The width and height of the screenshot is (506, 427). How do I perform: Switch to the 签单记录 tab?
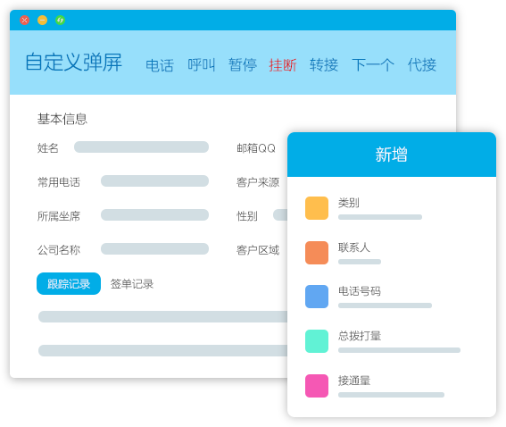(132, 284)
